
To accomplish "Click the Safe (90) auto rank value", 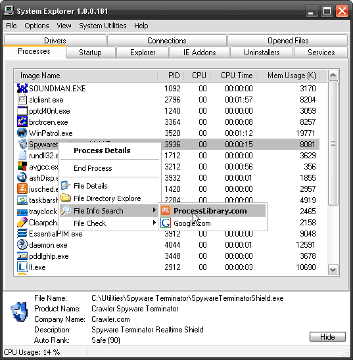I will point(106,340).
